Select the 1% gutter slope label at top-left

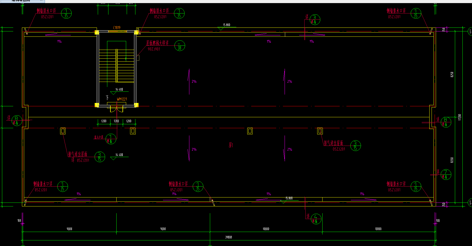(x=59, y=42)
